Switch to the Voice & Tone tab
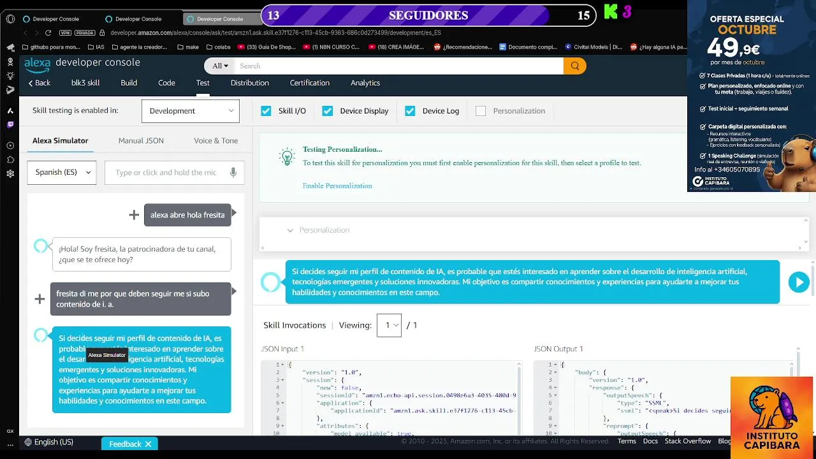 [216, 141]
